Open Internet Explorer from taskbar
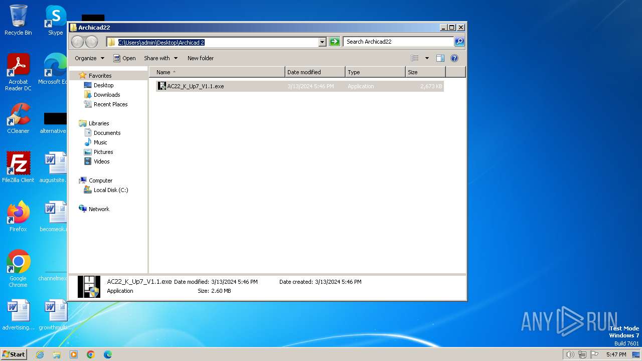 [x=40, y=354]
